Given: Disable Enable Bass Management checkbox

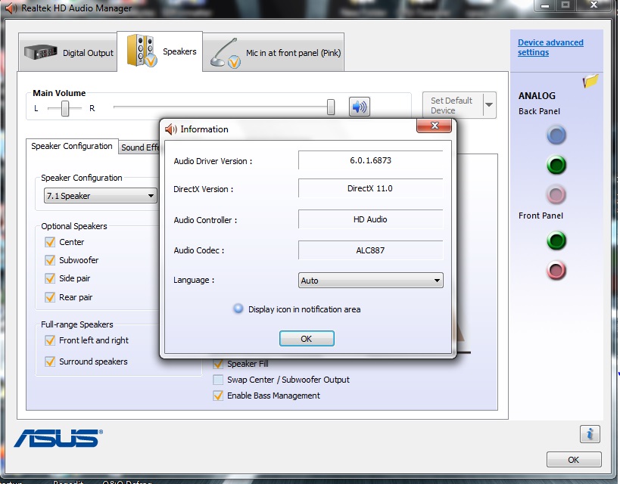Looking at the screenshot, I should click(219, 396).
